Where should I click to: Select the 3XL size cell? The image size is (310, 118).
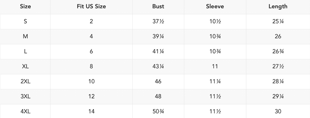pos(25,96)
